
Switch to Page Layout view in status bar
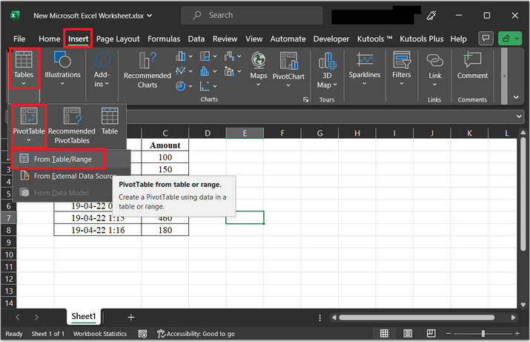pos(406,334)
